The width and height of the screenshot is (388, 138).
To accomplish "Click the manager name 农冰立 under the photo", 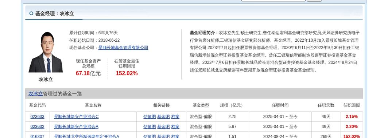I will coord(46,79).
